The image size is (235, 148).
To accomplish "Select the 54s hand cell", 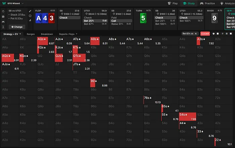I will [188, 117].
